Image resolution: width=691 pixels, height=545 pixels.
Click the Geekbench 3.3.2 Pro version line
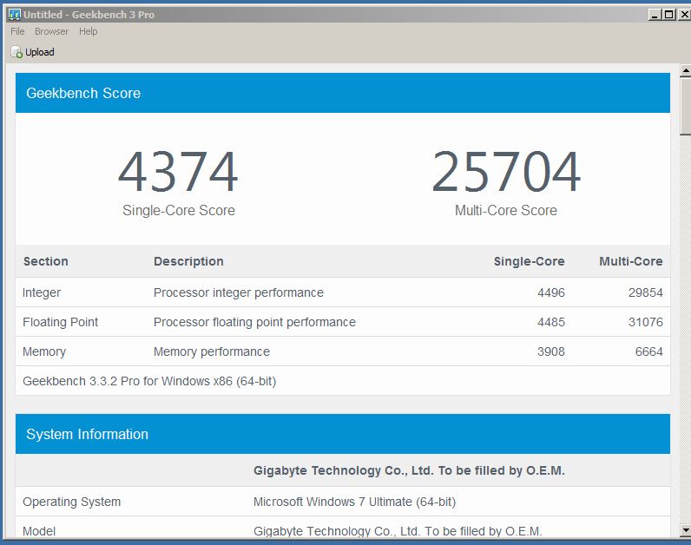(x=149, y=381)
